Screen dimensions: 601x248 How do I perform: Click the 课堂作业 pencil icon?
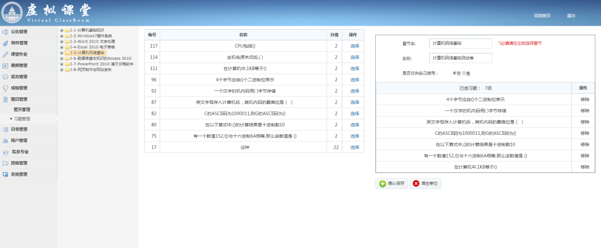point(5,54)
